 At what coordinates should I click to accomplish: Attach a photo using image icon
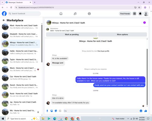coord(52,111)
